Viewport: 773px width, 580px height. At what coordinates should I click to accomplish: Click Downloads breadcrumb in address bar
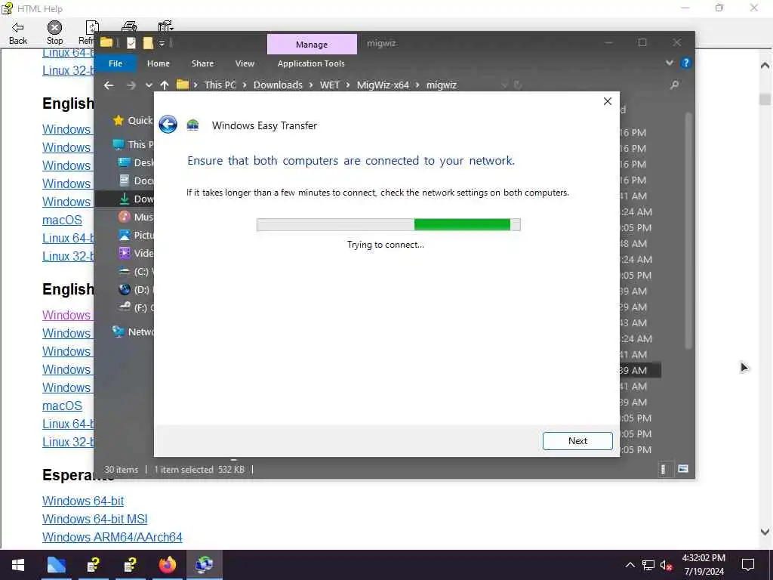[278, 85]
